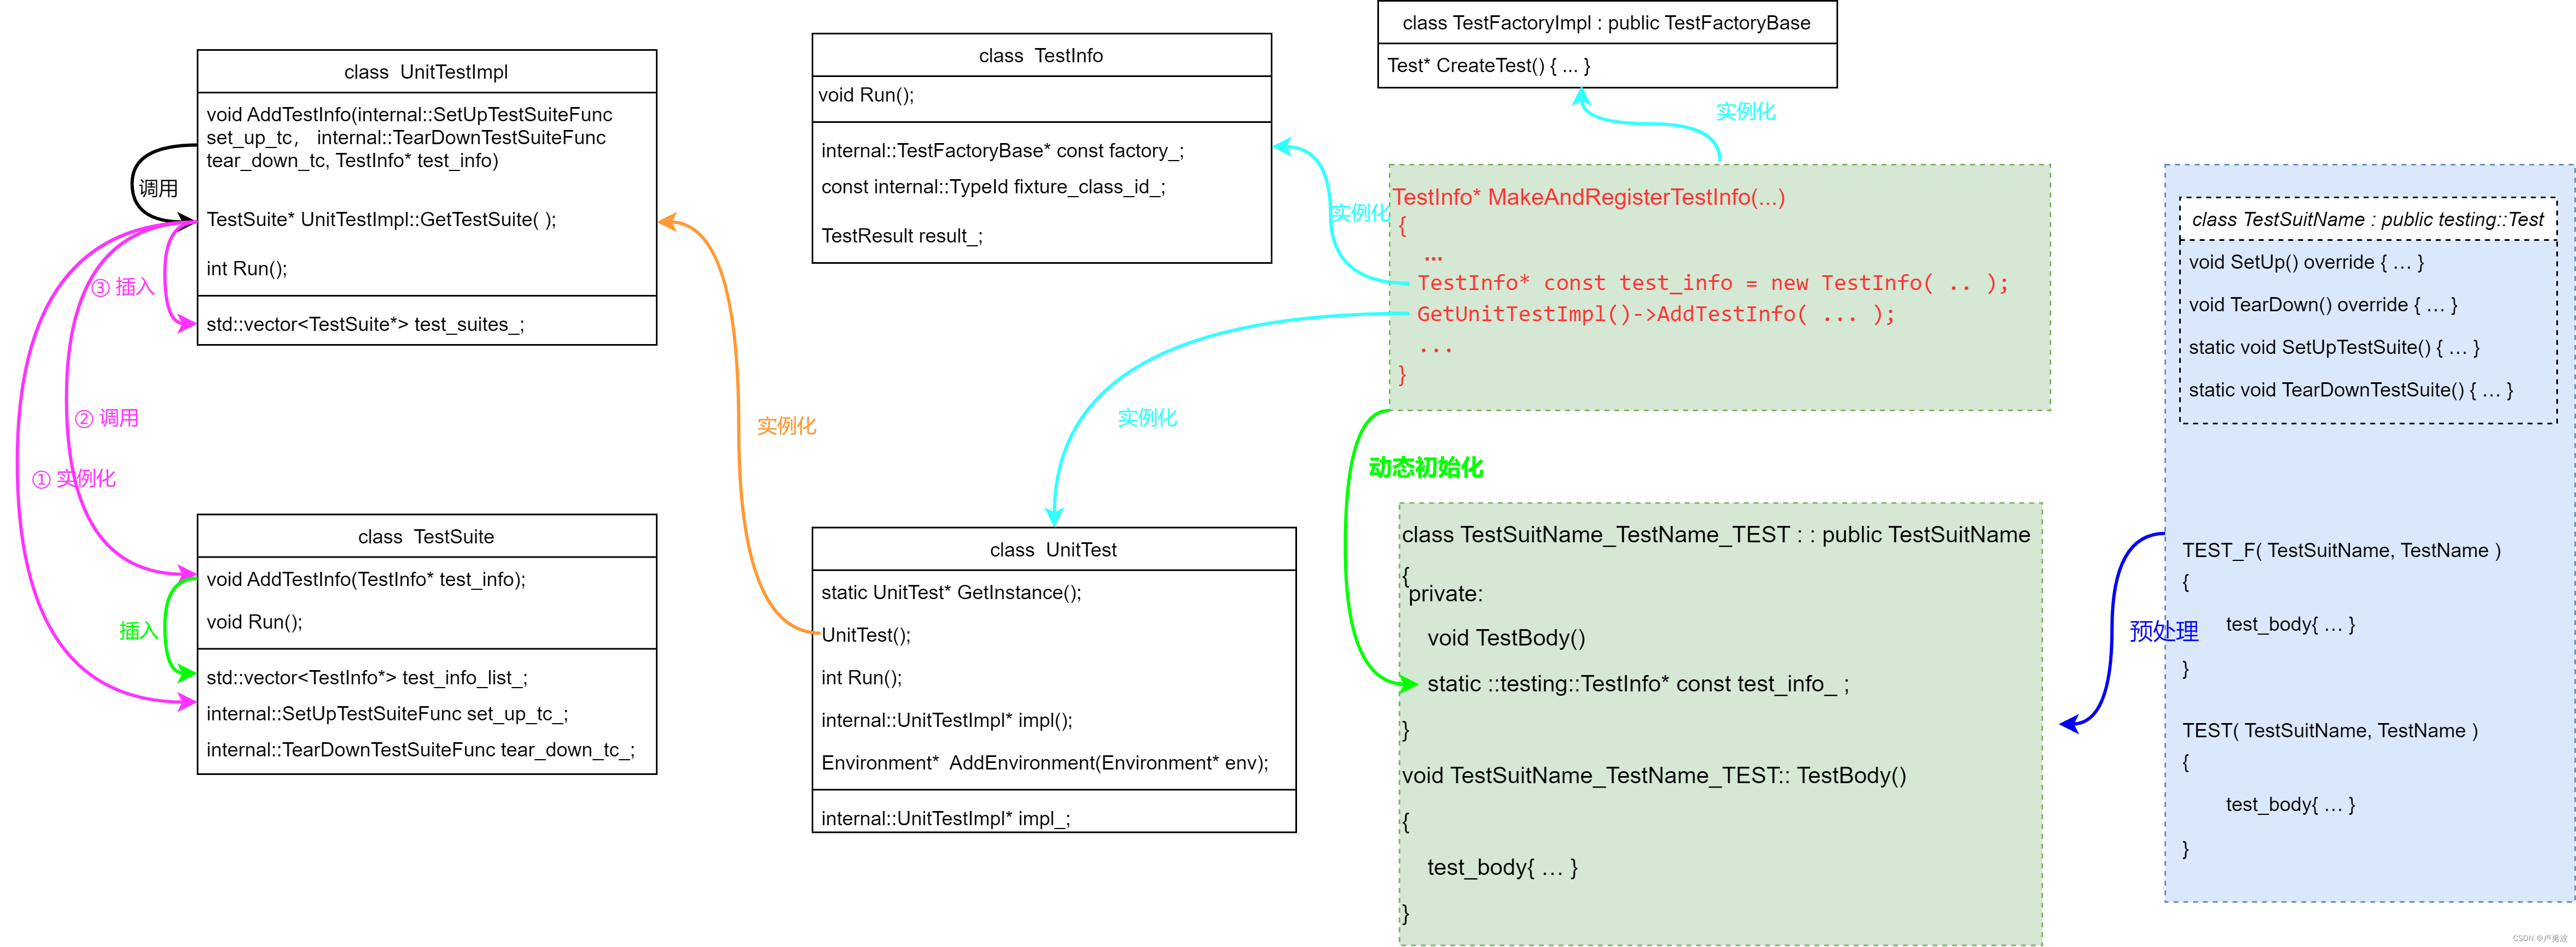Click 'void TestBody()' declaration

point(1506,638)
